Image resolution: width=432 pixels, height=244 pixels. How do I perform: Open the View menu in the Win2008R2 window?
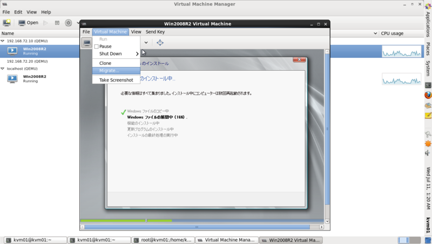pos(136,32)
